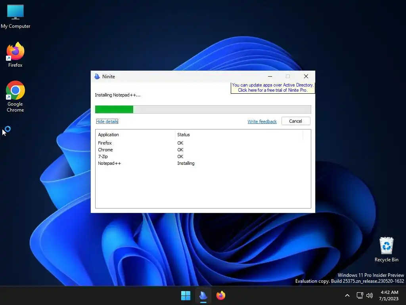This screenshot has height=305, width=406.
Task: Click the OK status next to 7-Zip
Action: click(x=180, y=156)
